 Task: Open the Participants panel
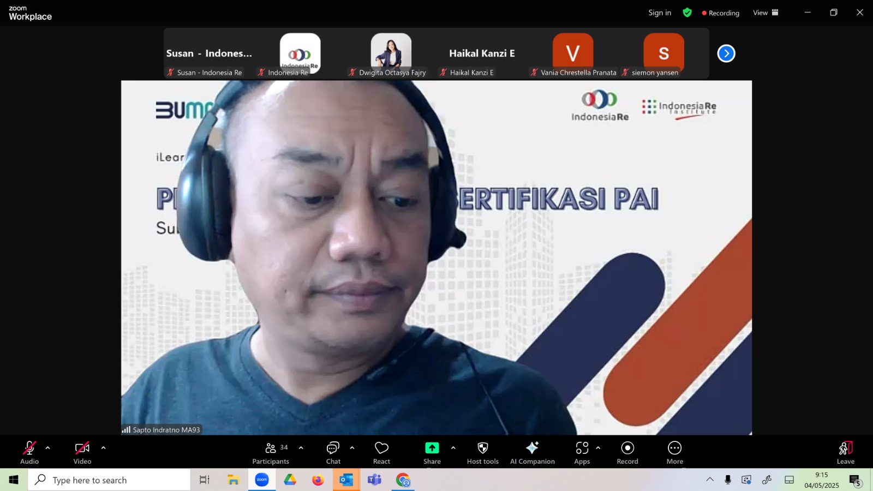tap(271, 452)
